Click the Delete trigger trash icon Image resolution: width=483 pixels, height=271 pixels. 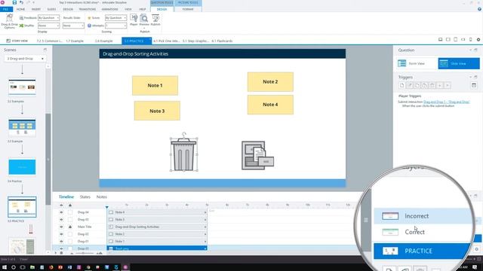432,85
